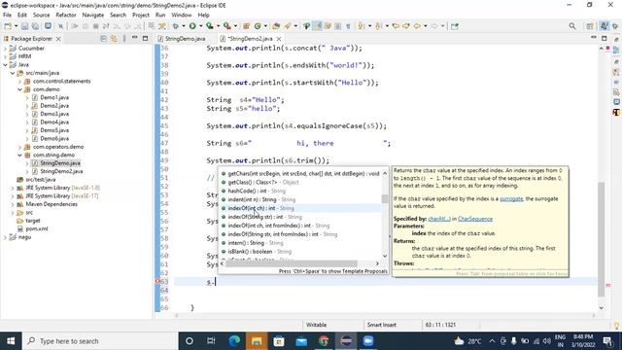Open the New file dropdown arrow
622x350 pixels.
pos(16,26)
